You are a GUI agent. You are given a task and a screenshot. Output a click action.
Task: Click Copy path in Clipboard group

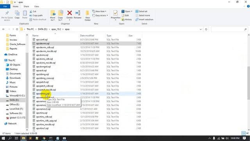coord(36,16)
